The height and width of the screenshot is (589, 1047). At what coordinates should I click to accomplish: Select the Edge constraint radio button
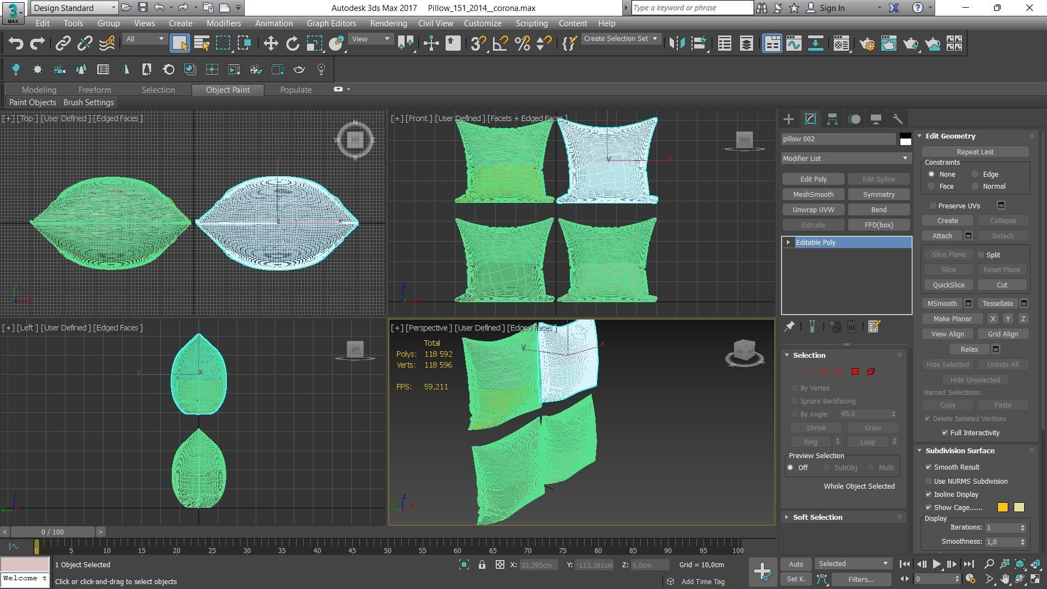pyautogui.click(x=975, y=175)
